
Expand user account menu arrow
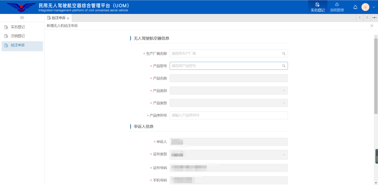tap(373, 7)
